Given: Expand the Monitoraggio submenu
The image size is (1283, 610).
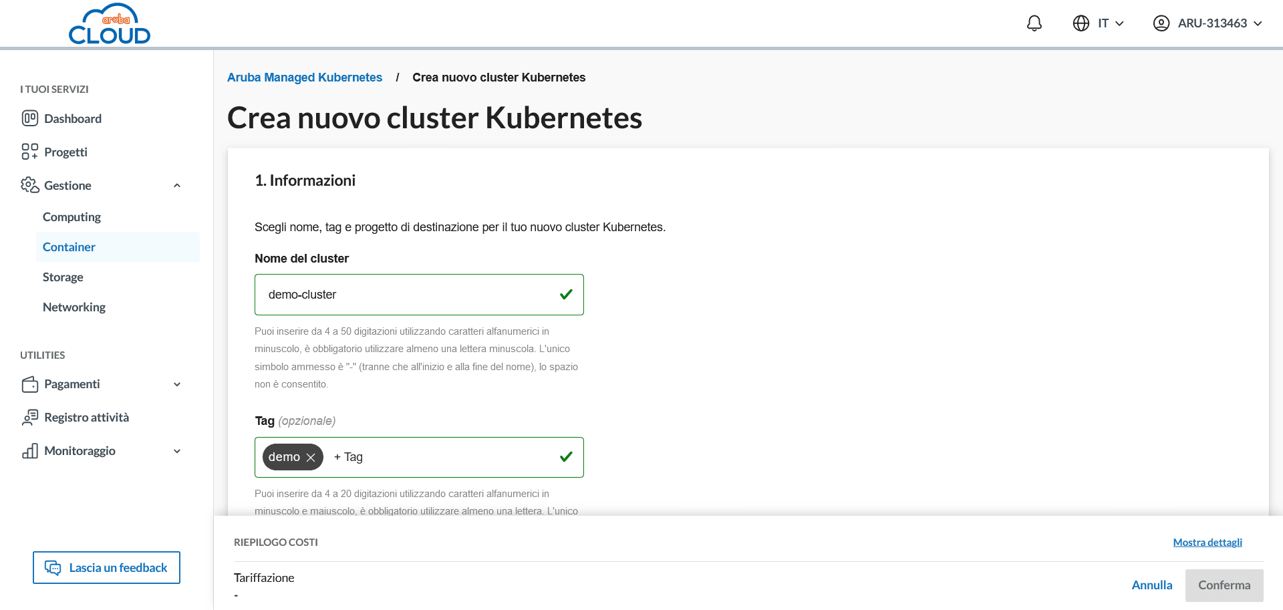Looking at the screenshot, I should [x=177, y=451].
